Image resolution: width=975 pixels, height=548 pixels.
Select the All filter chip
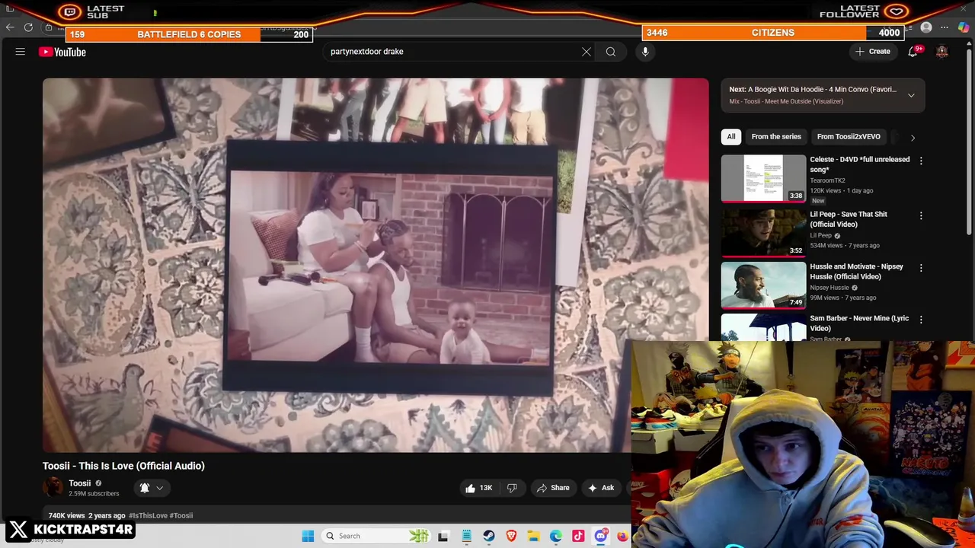[731, 137]
